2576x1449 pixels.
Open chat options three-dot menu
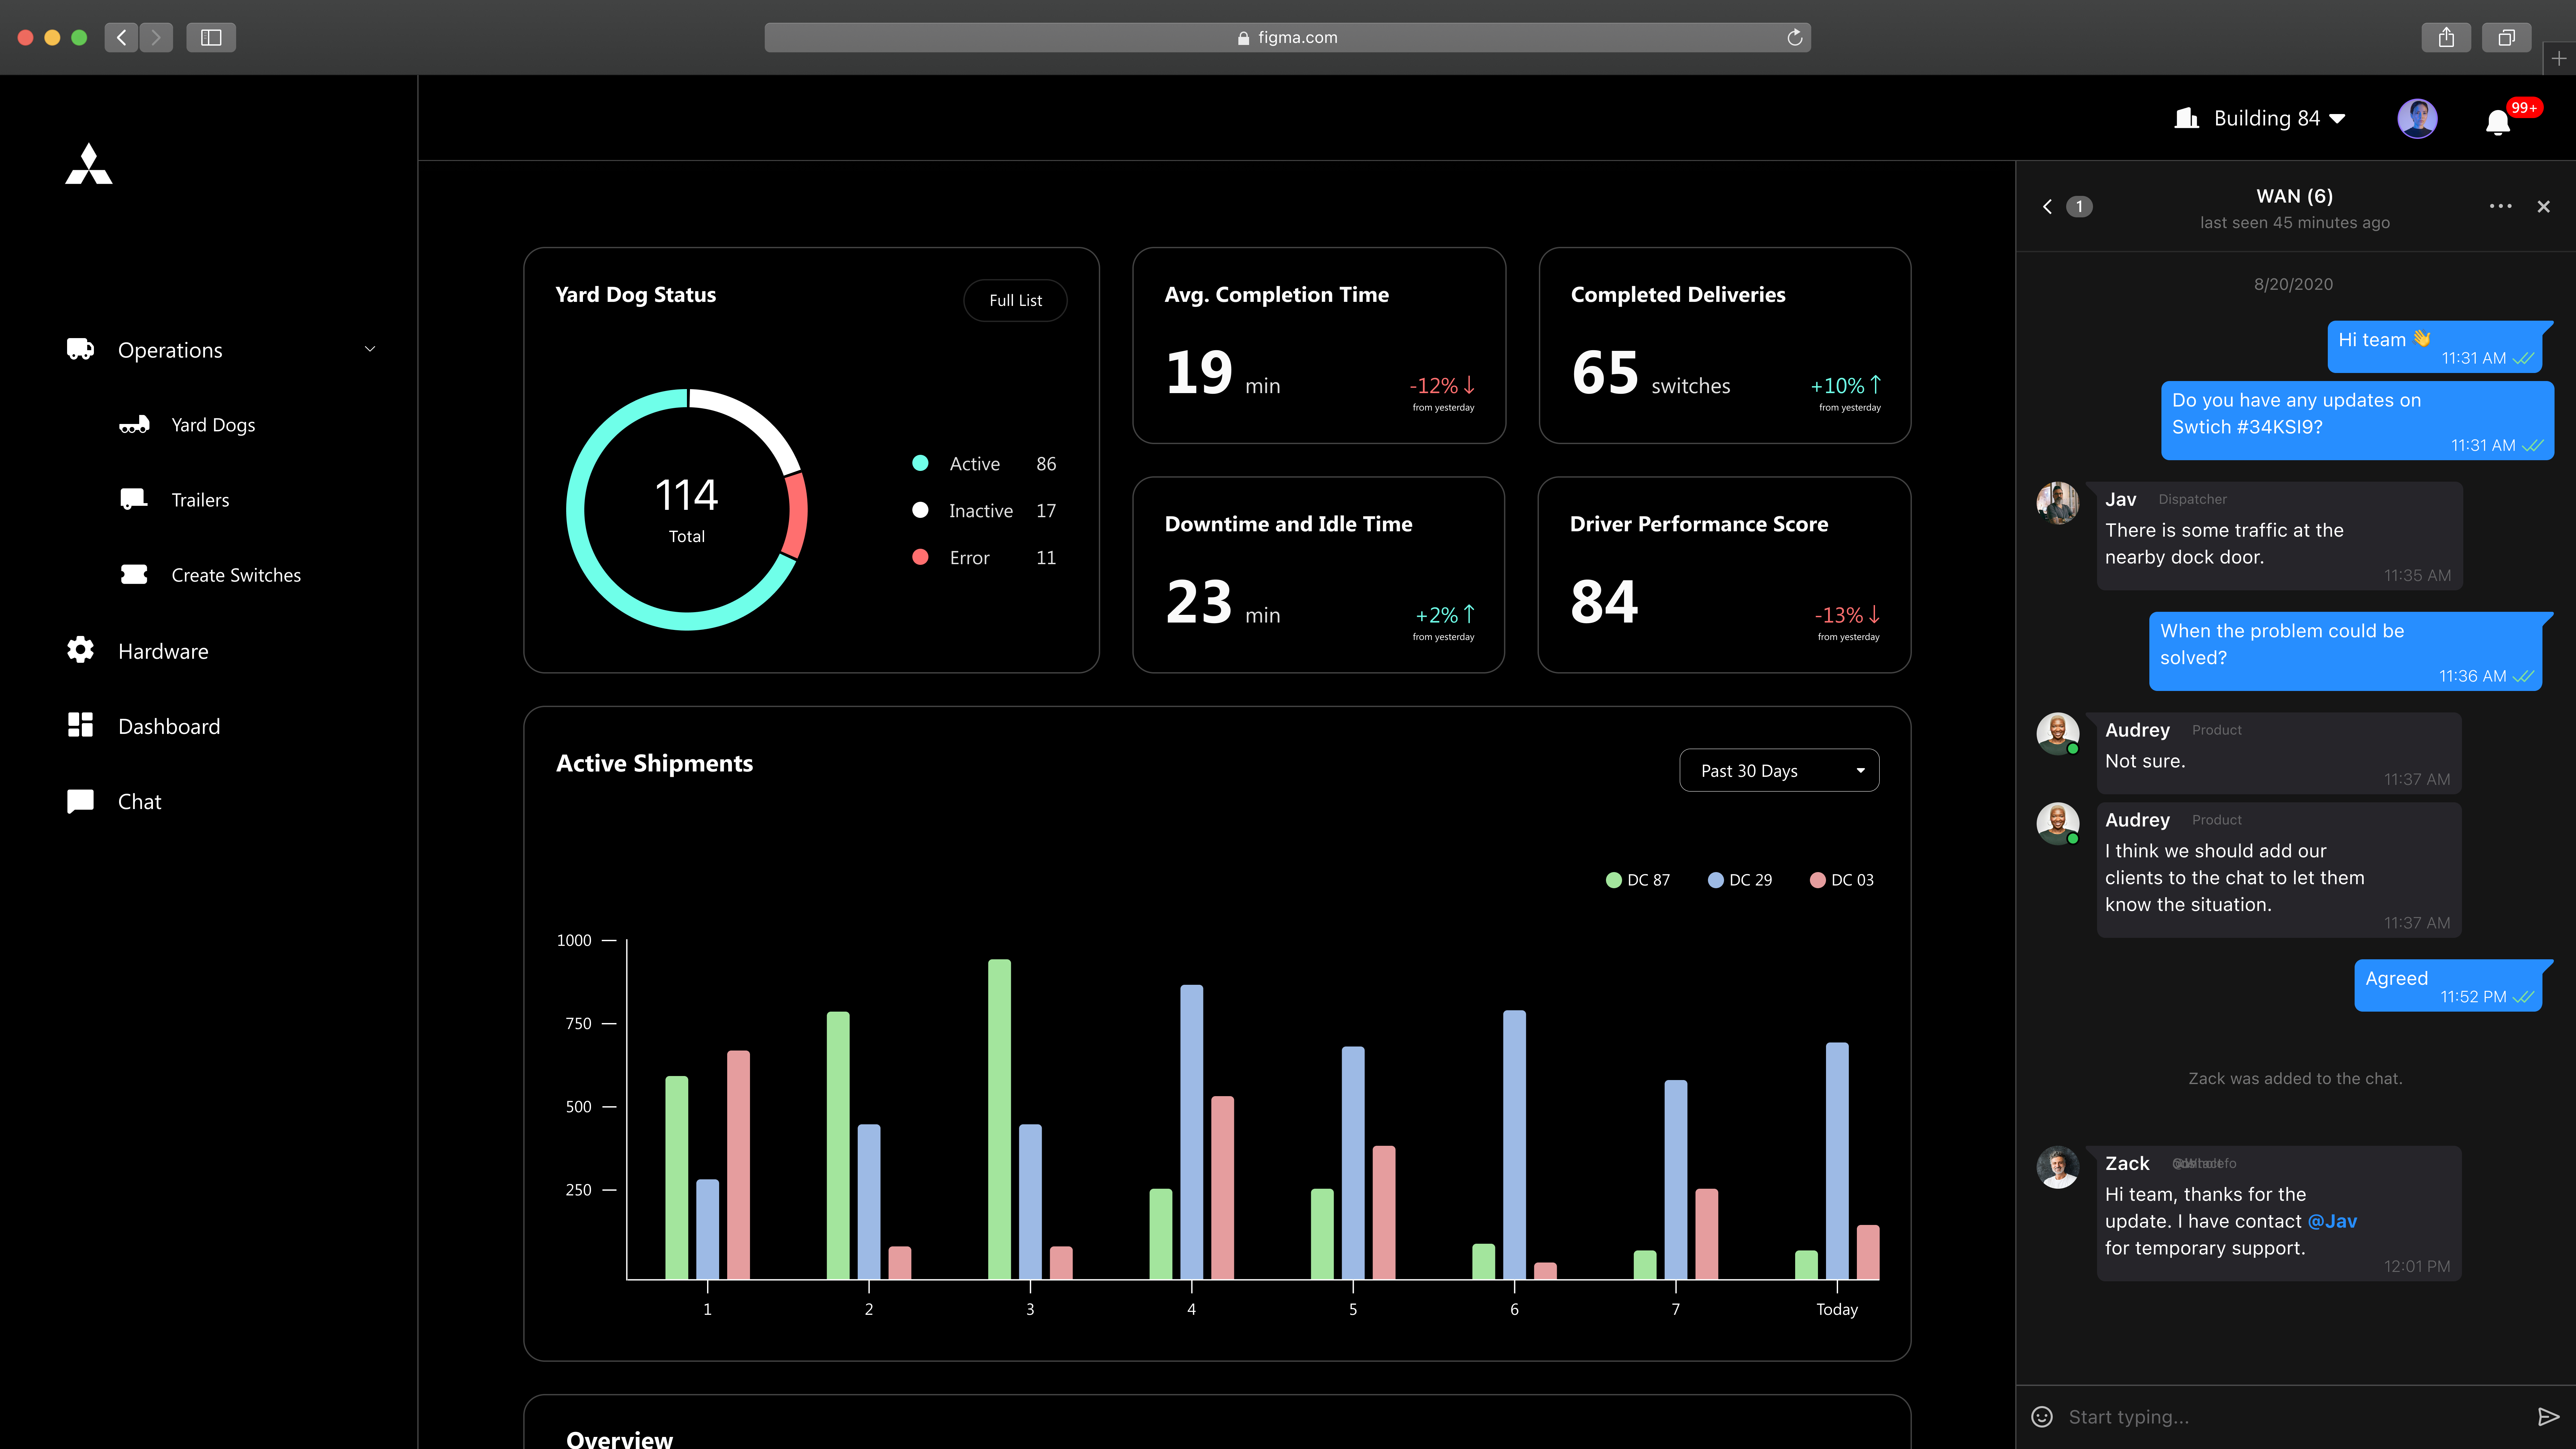[x=2500, y=206]
